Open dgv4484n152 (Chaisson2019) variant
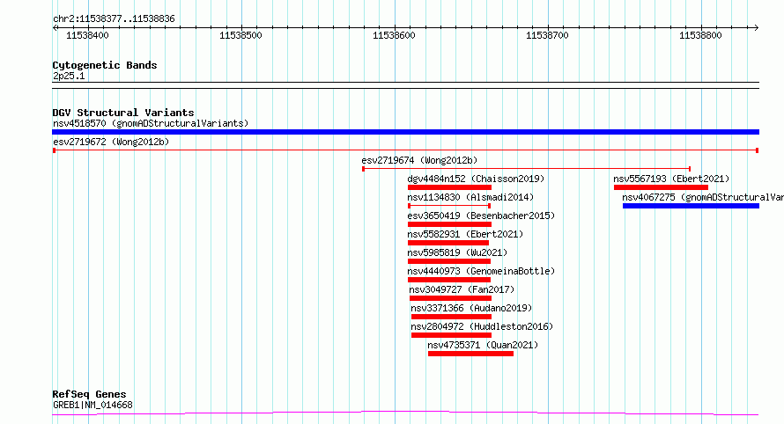 [x=476, y=179]
